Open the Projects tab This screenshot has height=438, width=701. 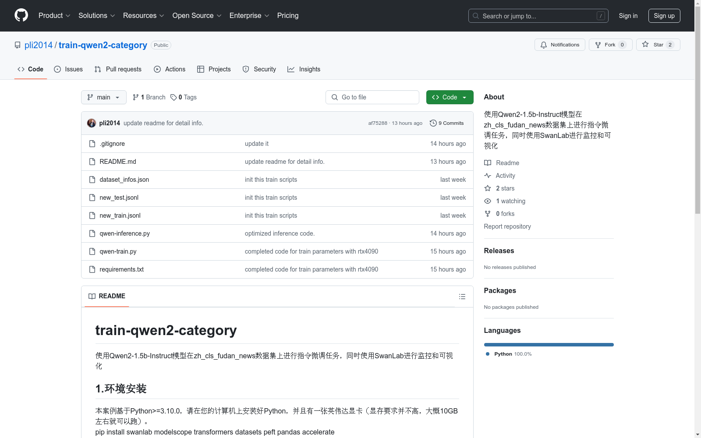pyautogui.click(x=214, y=69)
